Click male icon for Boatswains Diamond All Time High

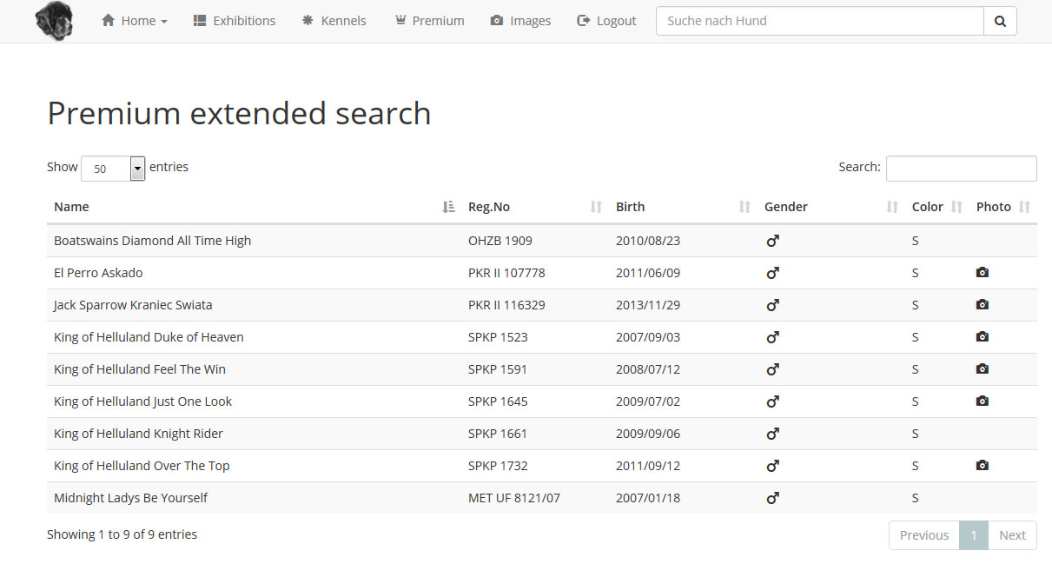point(772,241)
